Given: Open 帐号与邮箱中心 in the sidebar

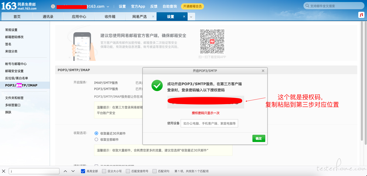Looking at the screenshot, I should (x=16, y=64).
